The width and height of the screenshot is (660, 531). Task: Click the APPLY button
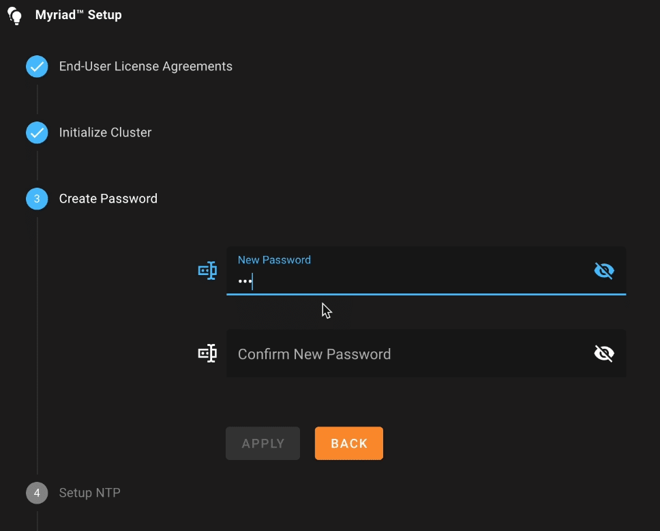(x=262, y=444)
